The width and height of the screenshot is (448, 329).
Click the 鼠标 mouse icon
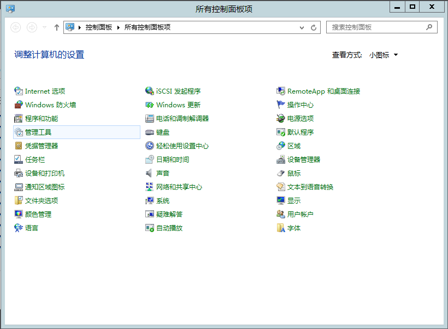281,173
